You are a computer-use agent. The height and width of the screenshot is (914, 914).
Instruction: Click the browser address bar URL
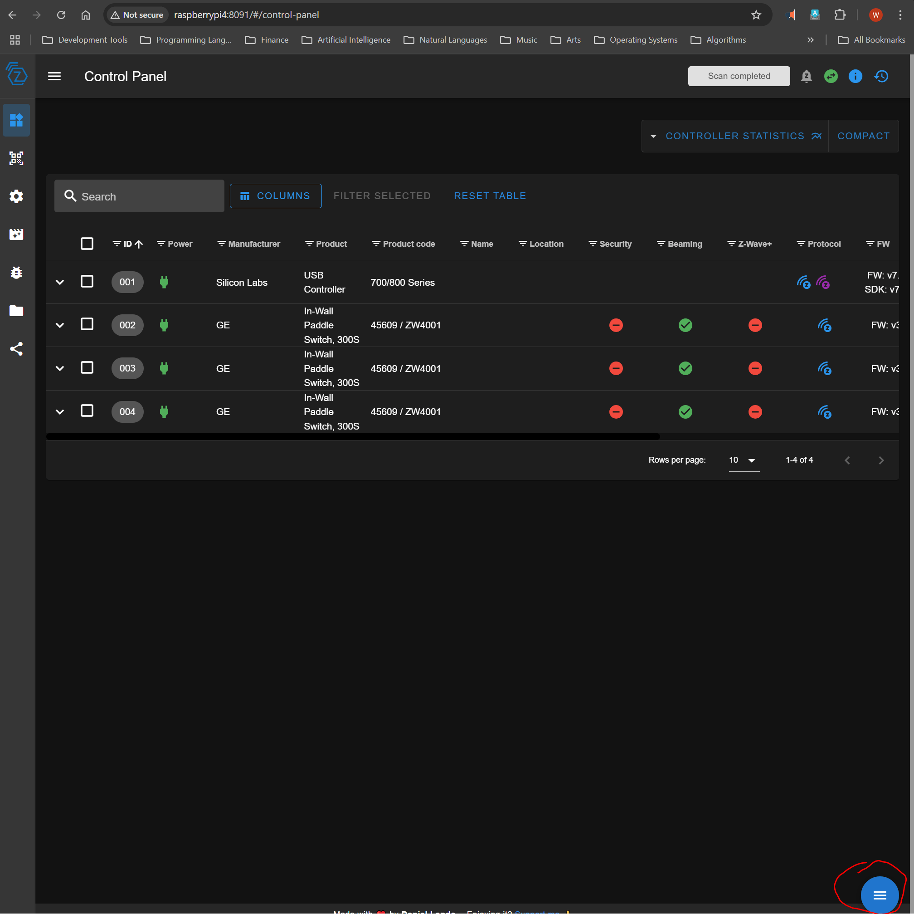tap(247, 15)
